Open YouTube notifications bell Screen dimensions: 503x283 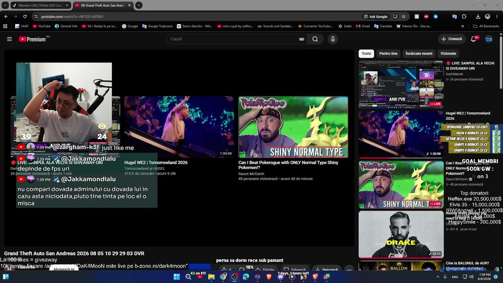[x=474, y=39]
